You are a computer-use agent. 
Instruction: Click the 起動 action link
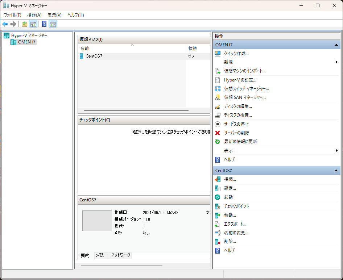click(228, 197)
